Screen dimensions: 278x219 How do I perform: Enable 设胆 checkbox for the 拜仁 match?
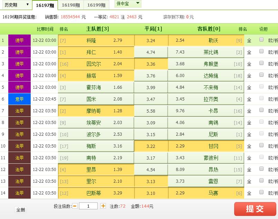click(262, 52)
